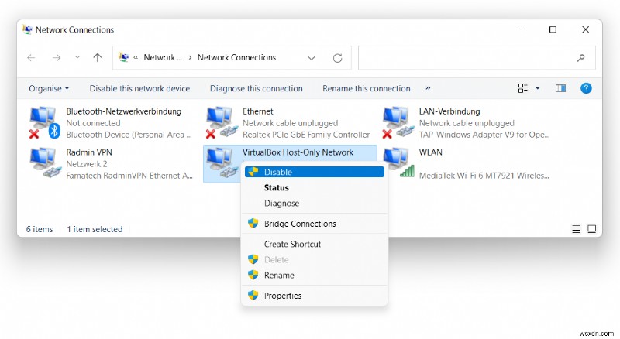This screenshot has height=339, width=620.
Task: Click Rename this connection
Action: coord(366,88)
